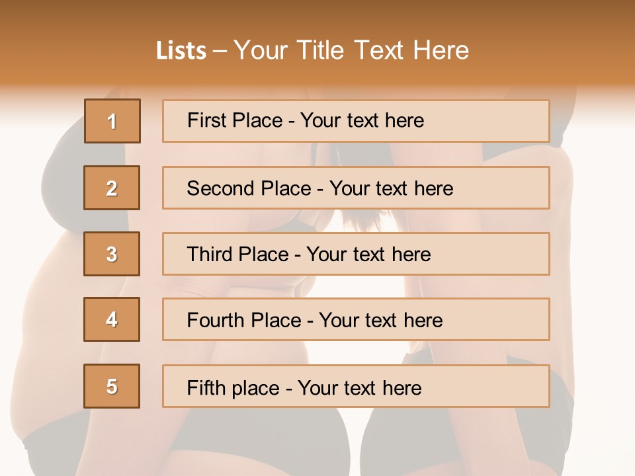Viewport: 635px width, 476px height.
Task: Click the number 1 box
Action: pyautogui.click(x=112, y=121)
